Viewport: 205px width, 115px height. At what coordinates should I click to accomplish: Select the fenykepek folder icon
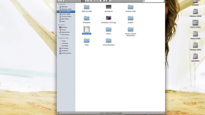click(x=86, y=19)
